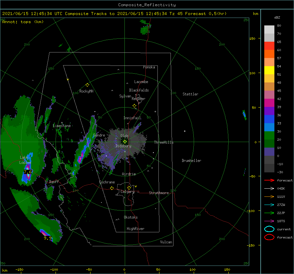Image resolution: width=294 pixels, height=274 pixels.
Task: Click the Cochrane town label
Action: (x=107, y=182)
